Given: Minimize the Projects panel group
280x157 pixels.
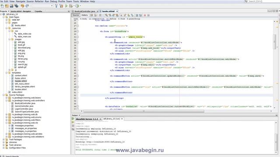Looking at the screenshot, I should 69,11.
